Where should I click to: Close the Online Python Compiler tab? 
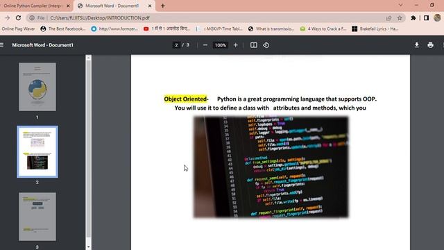click(x=68, y=6)
